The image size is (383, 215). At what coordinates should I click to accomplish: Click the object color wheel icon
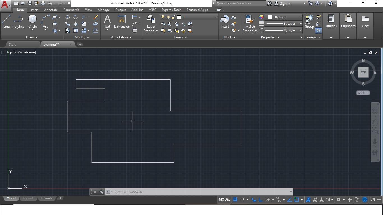pos(261,17)
